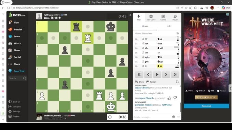Adjust the chat log scrollbar
The width and height of the screenshot is (232, 130).
tap(181, 107)
